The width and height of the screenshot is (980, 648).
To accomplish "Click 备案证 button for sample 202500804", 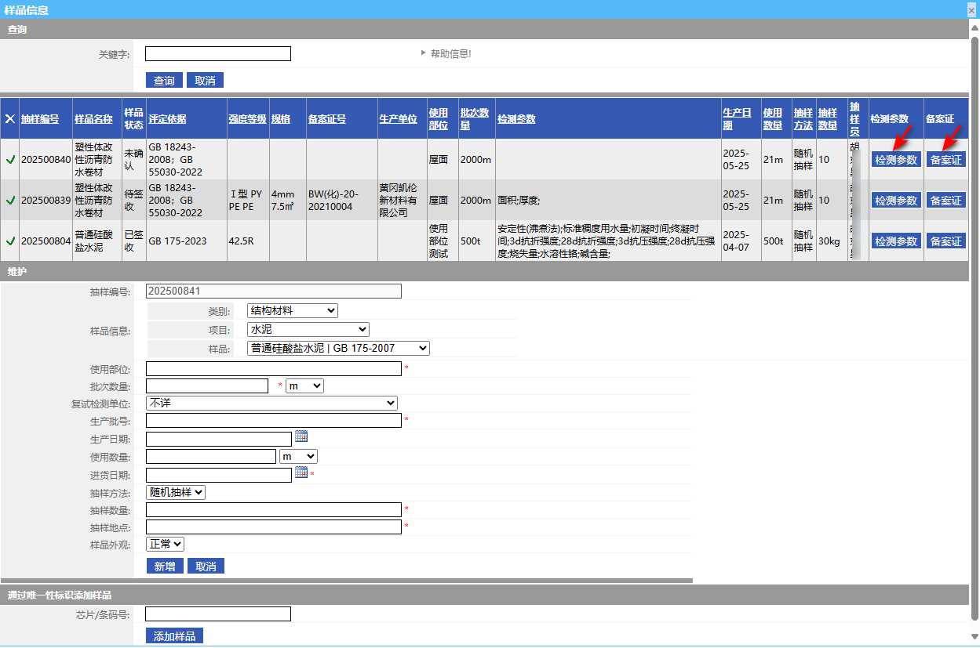I will [x=945, y=241].
